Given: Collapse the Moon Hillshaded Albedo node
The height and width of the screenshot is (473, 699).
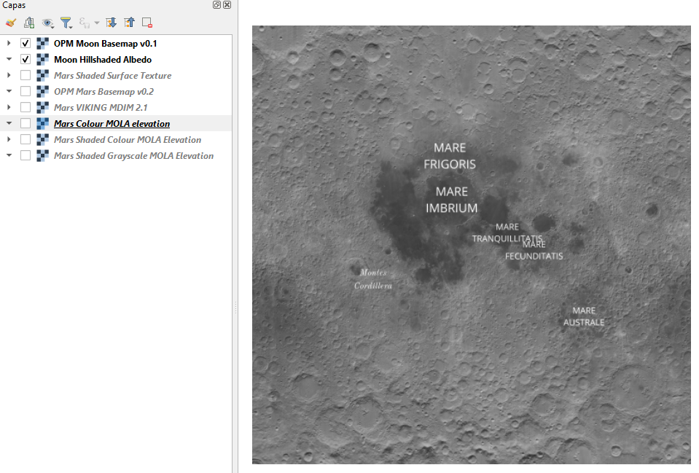Looking at the screenshot, I should coord(9,60).
